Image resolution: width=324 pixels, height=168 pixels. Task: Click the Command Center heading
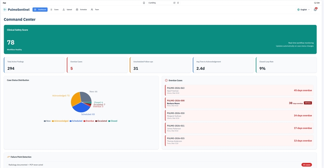coord(20,19)
